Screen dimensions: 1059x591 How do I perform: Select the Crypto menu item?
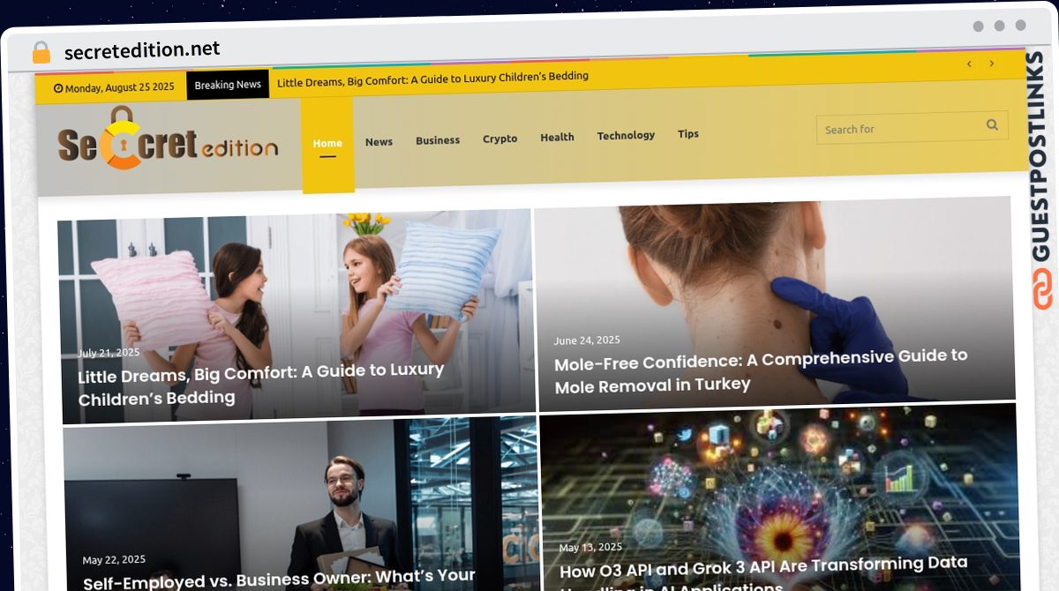click(499, 138)
